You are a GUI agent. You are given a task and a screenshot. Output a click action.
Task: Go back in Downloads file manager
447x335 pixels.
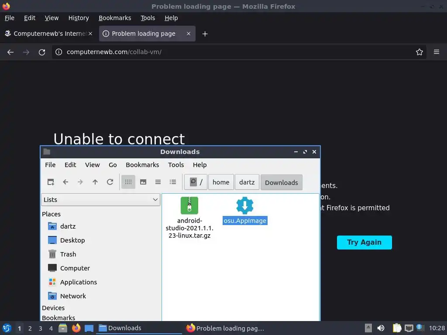[x=65, y=182]
